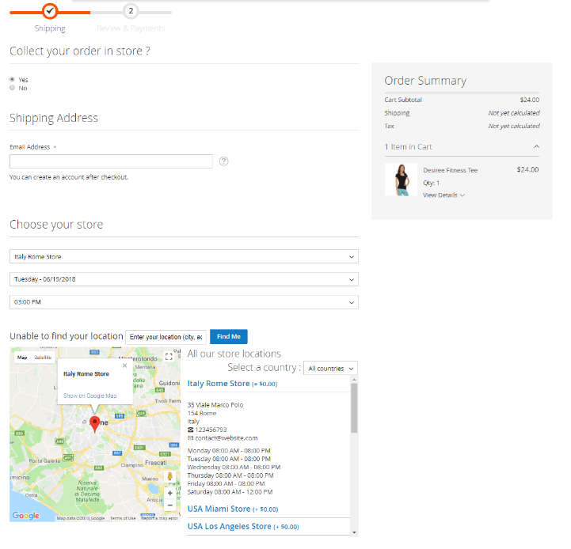
Task: Select the Street View pegman icon
Action: 169,476
